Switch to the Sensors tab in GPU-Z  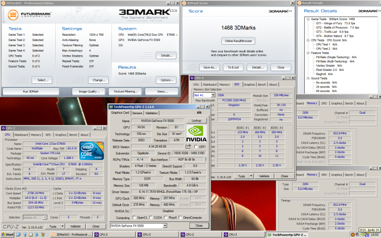point(137,113)
